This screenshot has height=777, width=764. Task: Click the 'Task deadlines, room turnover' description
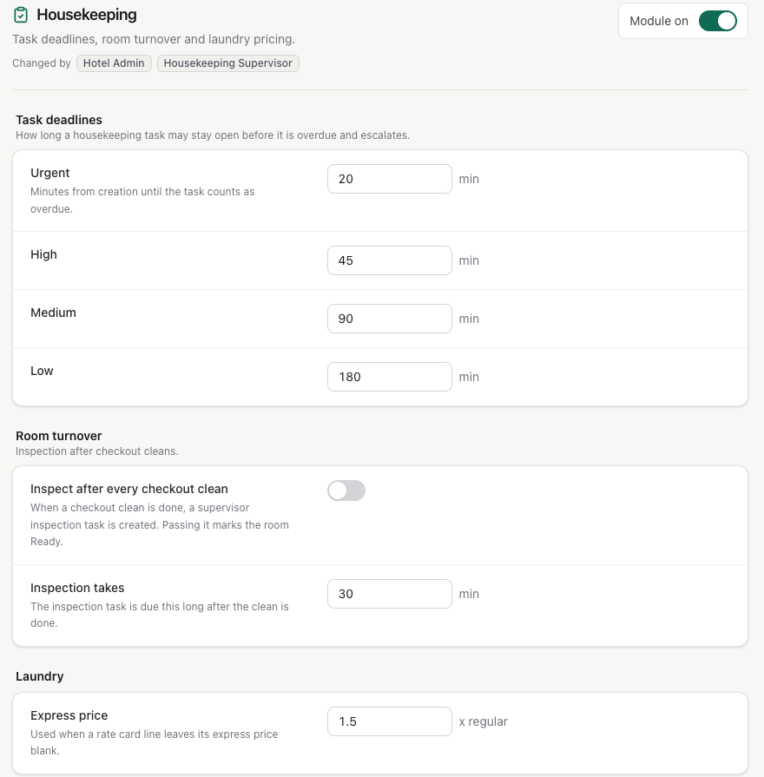pyautogui.click(x=154, y=39)
